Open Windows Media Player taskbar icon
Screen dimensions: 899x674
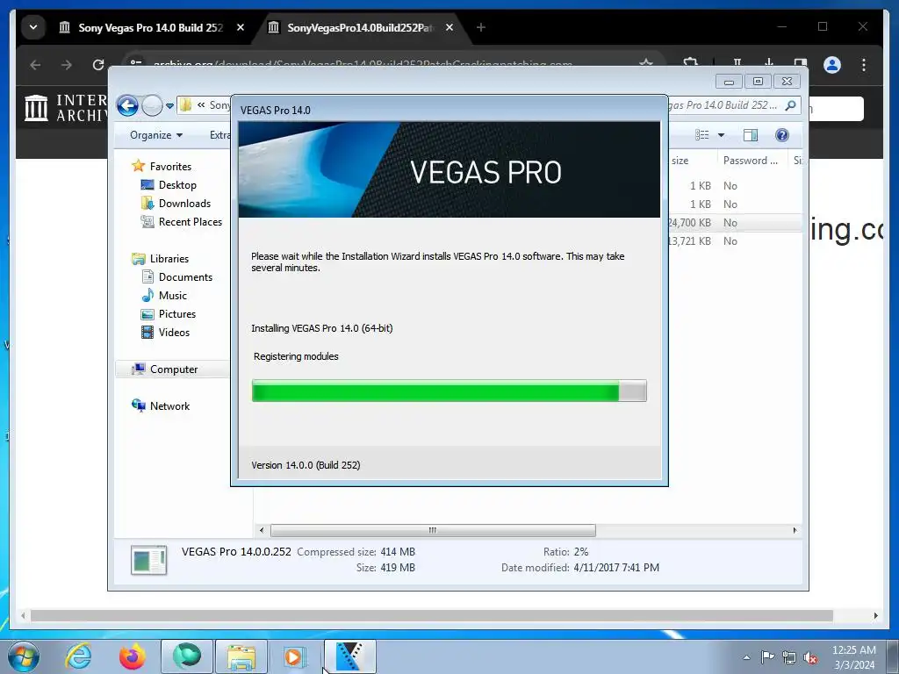tap(295, 656)
